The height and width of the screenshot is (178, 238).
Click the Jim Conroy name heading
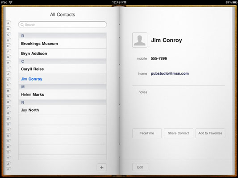click(167, 40)
